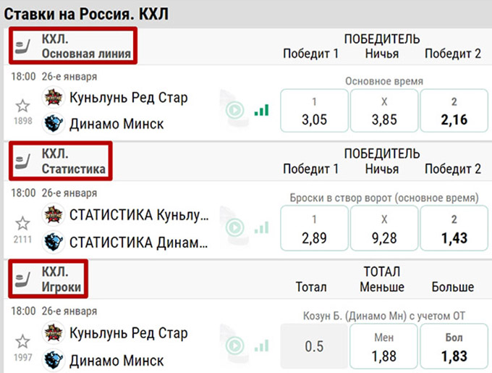Open statistics bars icon in Игроки row
The image size is (492, 373).
pos(262,345)
